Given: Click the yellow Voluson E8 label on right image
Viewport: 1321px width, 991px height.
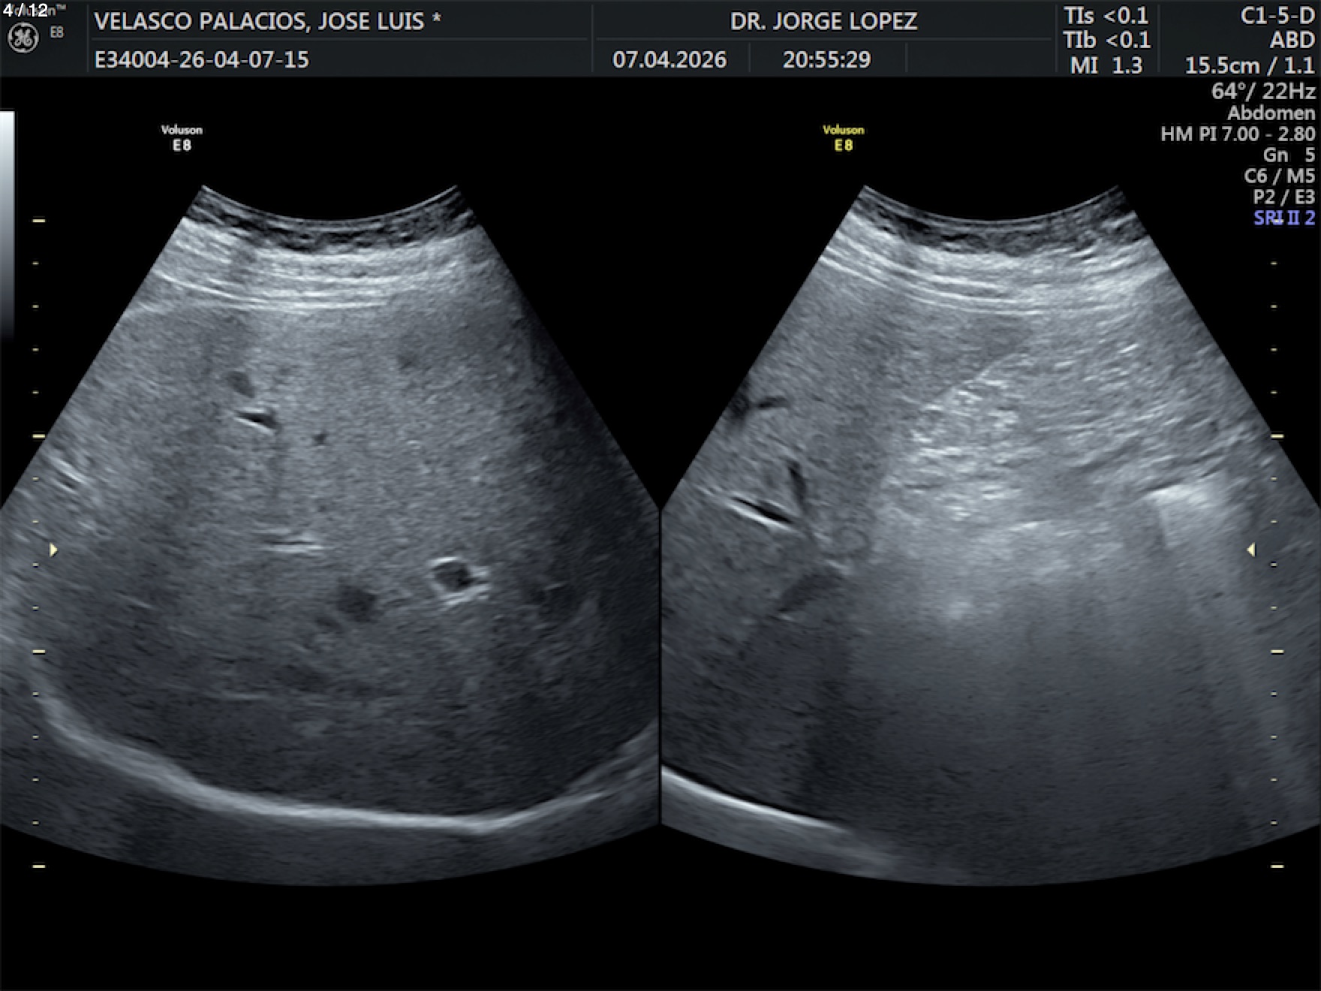Looking at the screenshot, I should coord(843,138).
